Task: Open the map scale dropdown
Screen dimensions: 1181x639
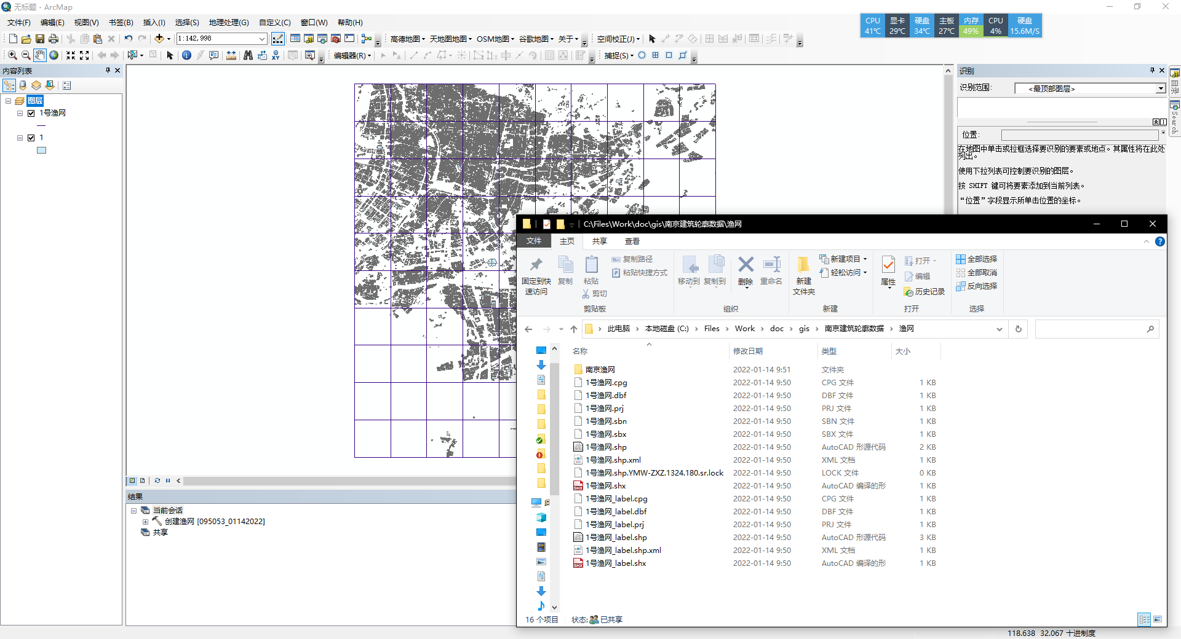Action: pos(262,39)
